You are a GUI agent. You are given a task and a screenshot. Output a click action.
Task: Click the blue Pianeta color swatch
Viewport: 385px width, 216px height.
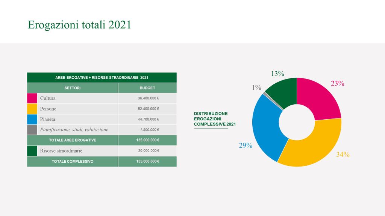[32, 119]
